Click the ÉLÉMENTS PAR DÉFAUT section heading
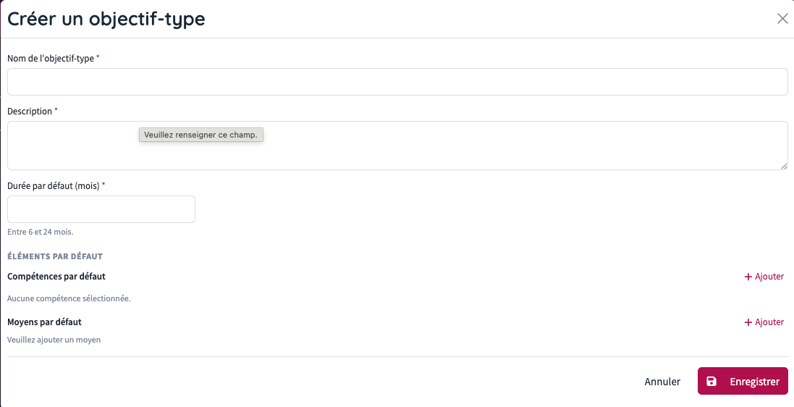 [x=55, y=256]
